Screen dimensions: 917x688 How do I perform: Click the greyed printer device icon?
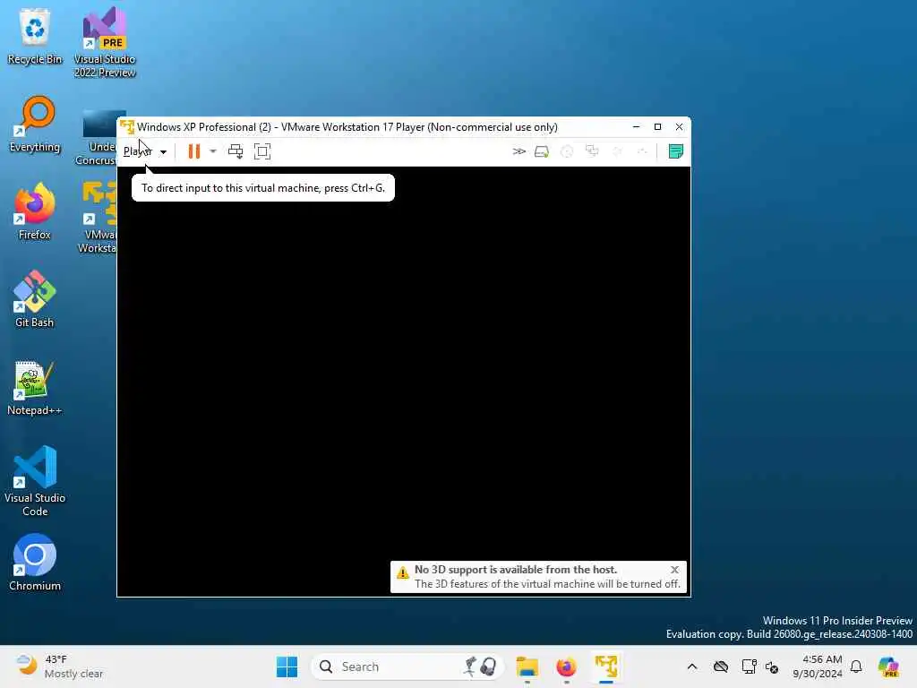coord(642,151)
